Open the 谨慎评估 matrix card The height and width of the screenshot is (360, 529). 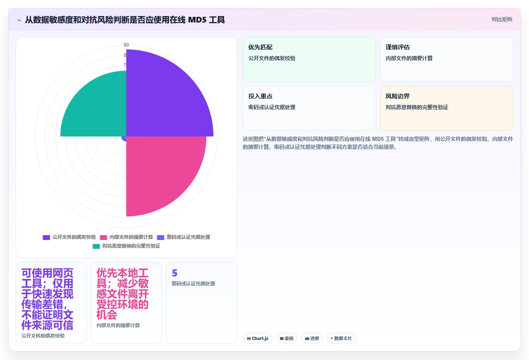[x=447, y=59]
